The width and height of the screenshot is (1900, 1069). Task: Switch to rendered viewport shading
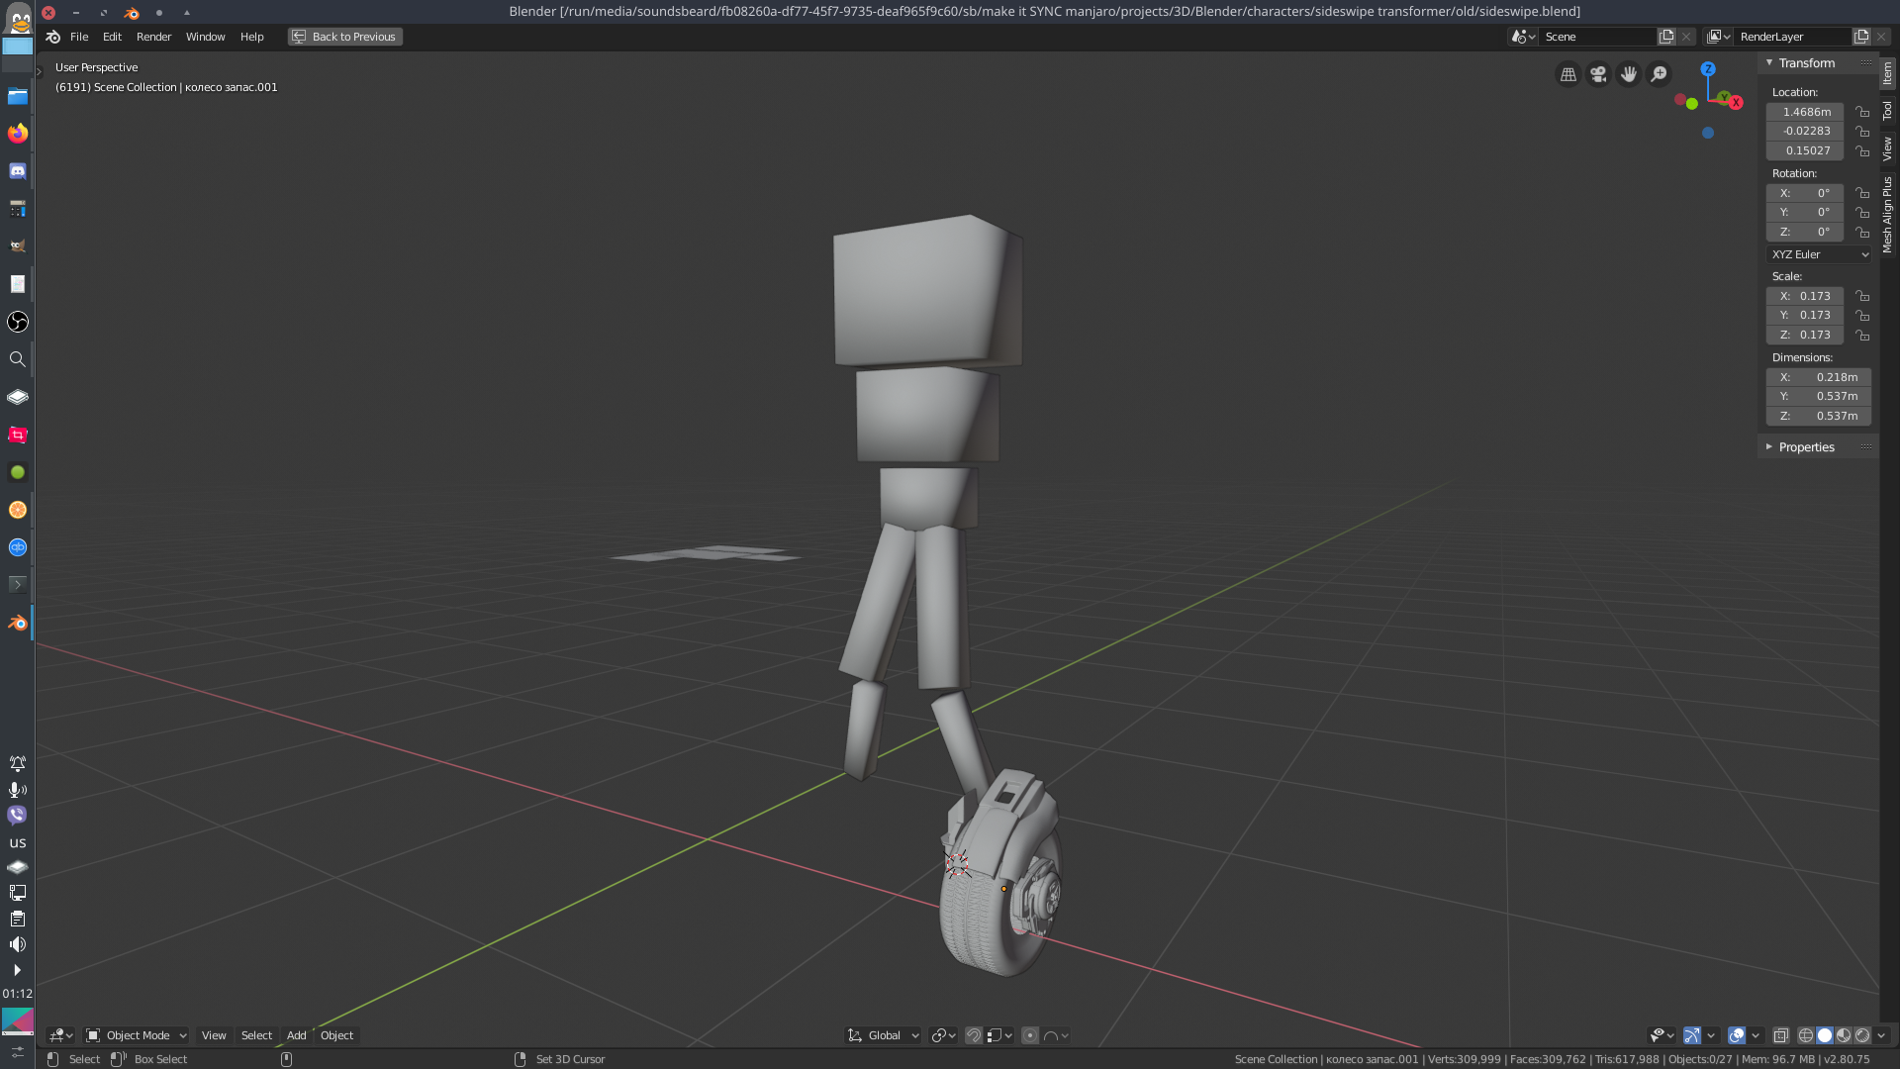click(x=1862, y=1035)
